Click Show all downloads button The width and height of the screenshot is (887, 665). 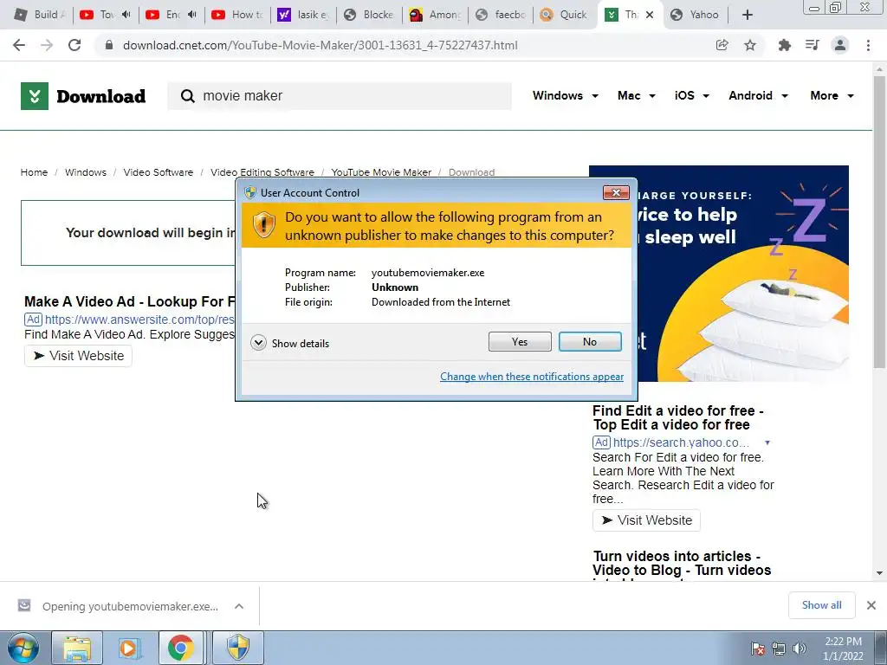tap(821, 605)
